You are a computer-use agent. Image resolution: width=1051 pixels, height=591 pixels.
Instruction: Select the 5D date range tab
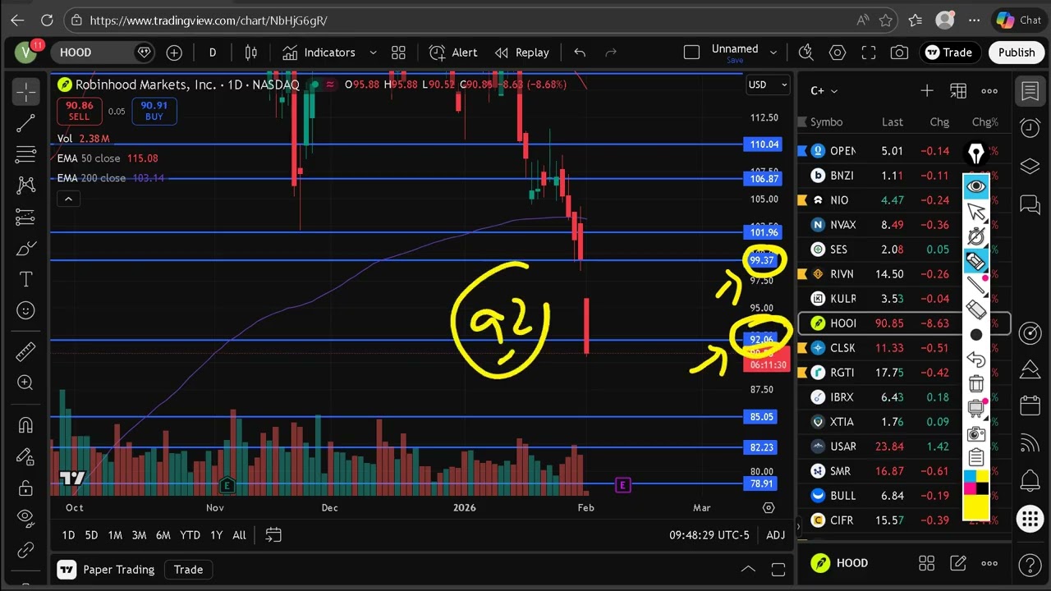point(91,535)
